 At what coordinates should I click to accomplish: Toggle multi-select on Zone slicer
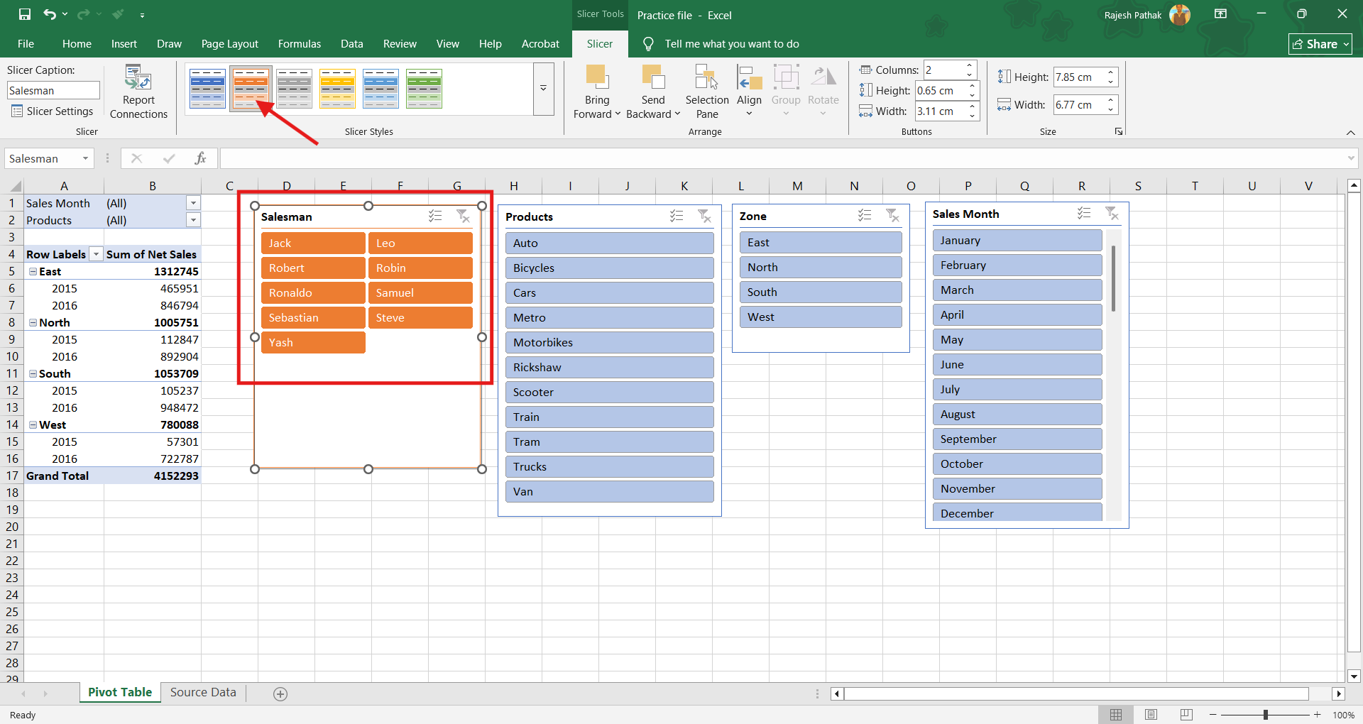click(x=864, y=216)
